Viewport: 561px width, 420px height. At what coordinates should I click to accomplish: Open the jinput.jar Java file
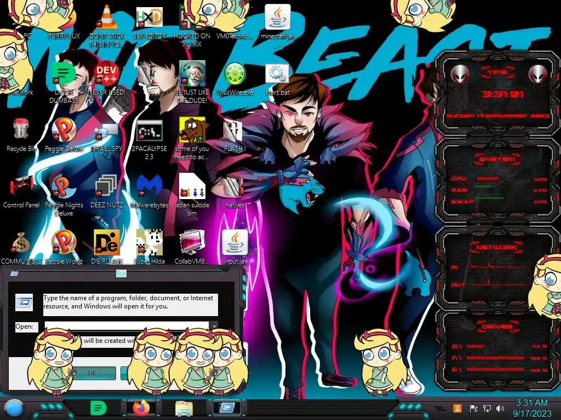click(234, 247)
